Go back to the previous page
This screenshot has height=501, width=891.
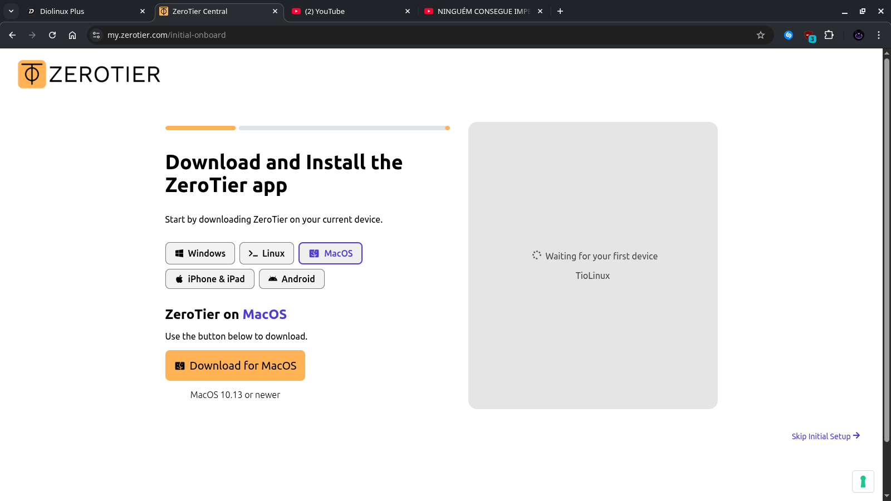[x=12, y=35]
